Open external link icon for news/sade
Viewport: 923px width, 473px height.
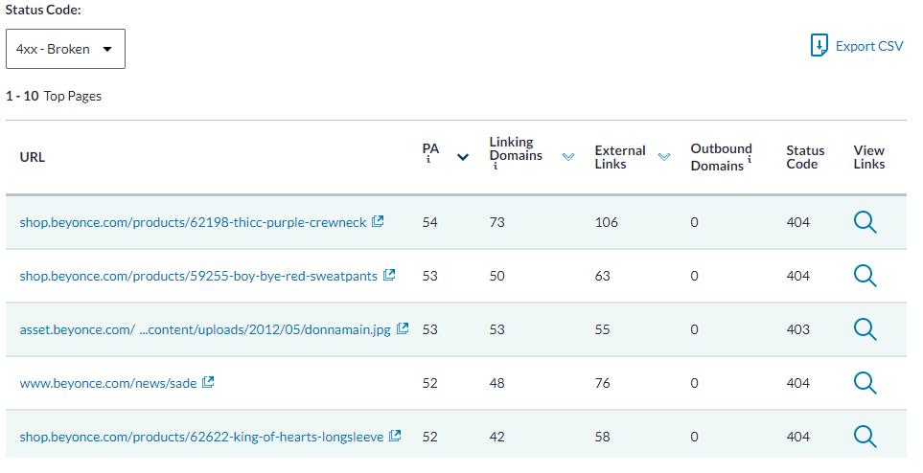point(208,382)
